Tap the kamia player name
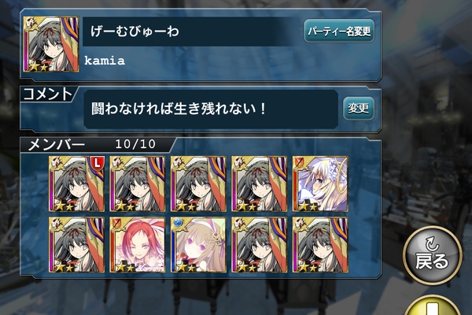 pos(105,61)
